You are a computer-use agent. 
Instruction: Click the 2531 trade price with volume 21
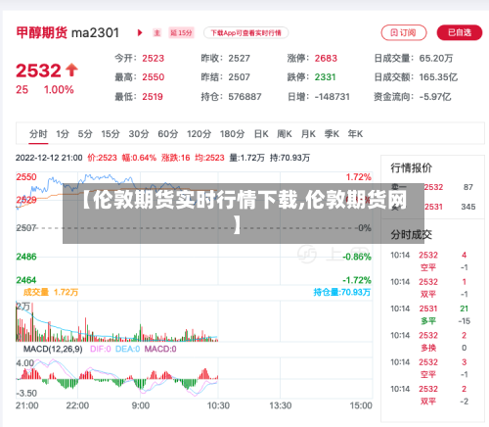(x=428, y=308)
